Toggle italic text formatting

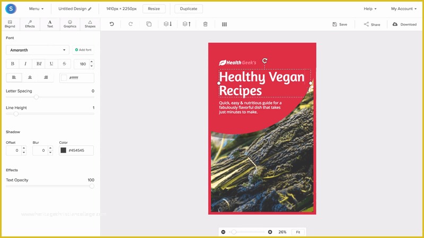[x=25, y=63]
